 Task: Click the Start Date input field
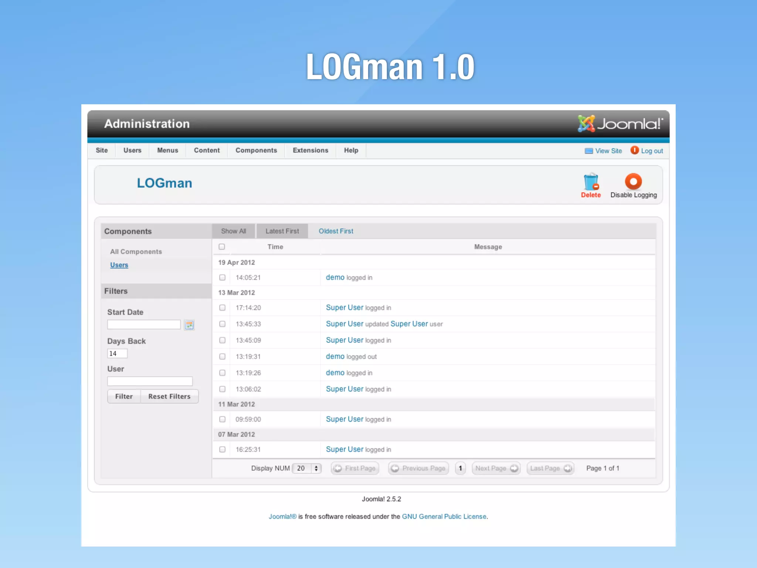click(144, 325)
